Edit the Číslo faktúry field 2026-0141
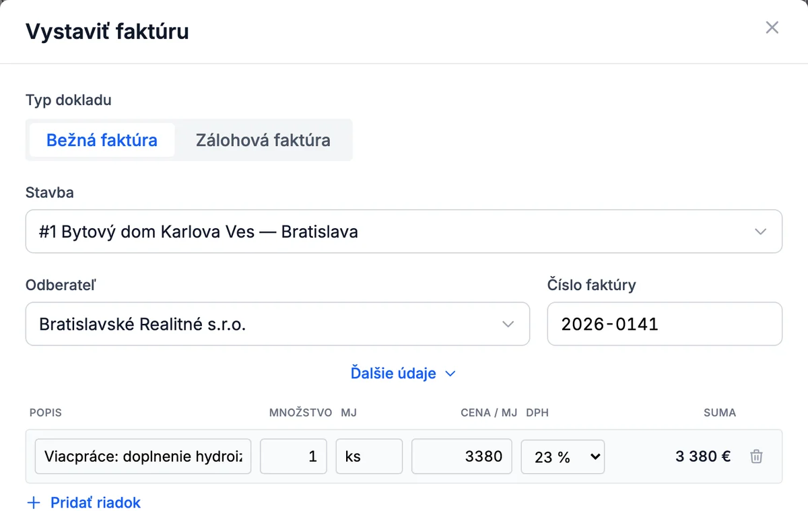 (665, 324)
